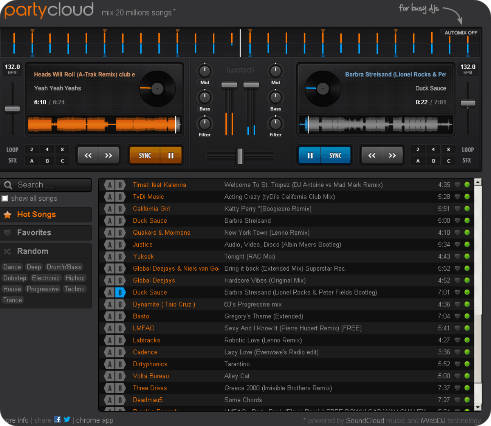Click the playlist scrollbar
The image size is (491, 426).
tap(477, 294)
